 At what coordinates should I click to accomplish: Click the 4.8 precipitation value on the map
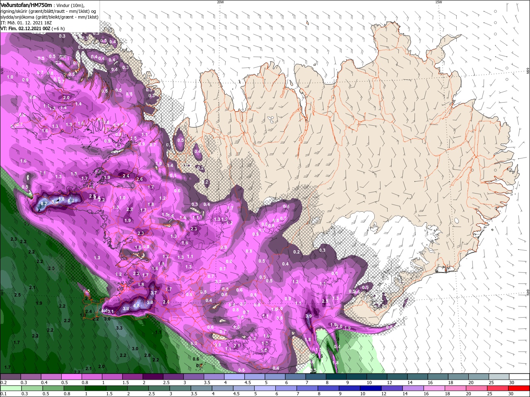pyautogui.click(x=136, y=306)
